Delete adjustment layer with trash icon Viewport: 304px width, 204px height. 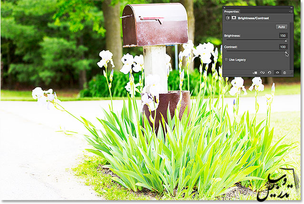284,73
